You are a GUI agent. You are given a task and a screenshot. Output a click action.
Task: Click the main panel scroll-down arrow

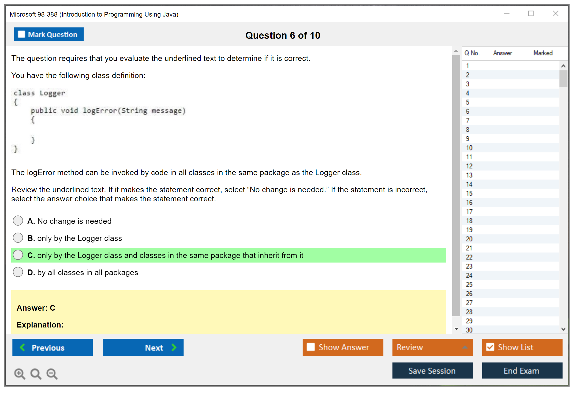click(456, 329)
